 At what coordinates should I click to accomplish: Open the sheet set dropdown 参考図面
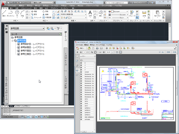click(27, 29)
